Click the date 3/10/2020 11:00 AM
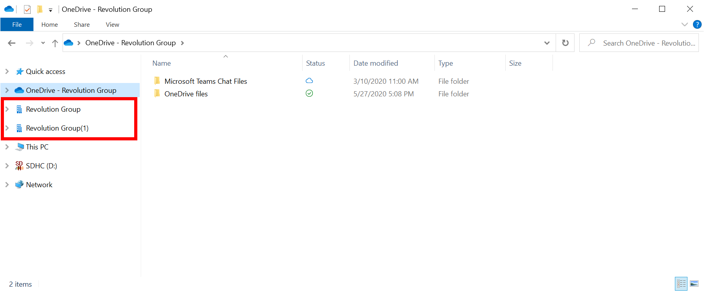The image size is (704, 291). click(386, 81)
